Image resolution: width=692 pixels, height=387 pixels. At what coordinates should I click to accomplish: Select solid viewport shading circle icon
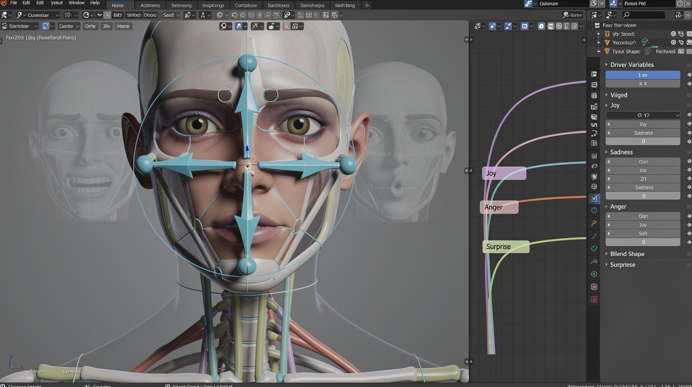tap(541, 26)
